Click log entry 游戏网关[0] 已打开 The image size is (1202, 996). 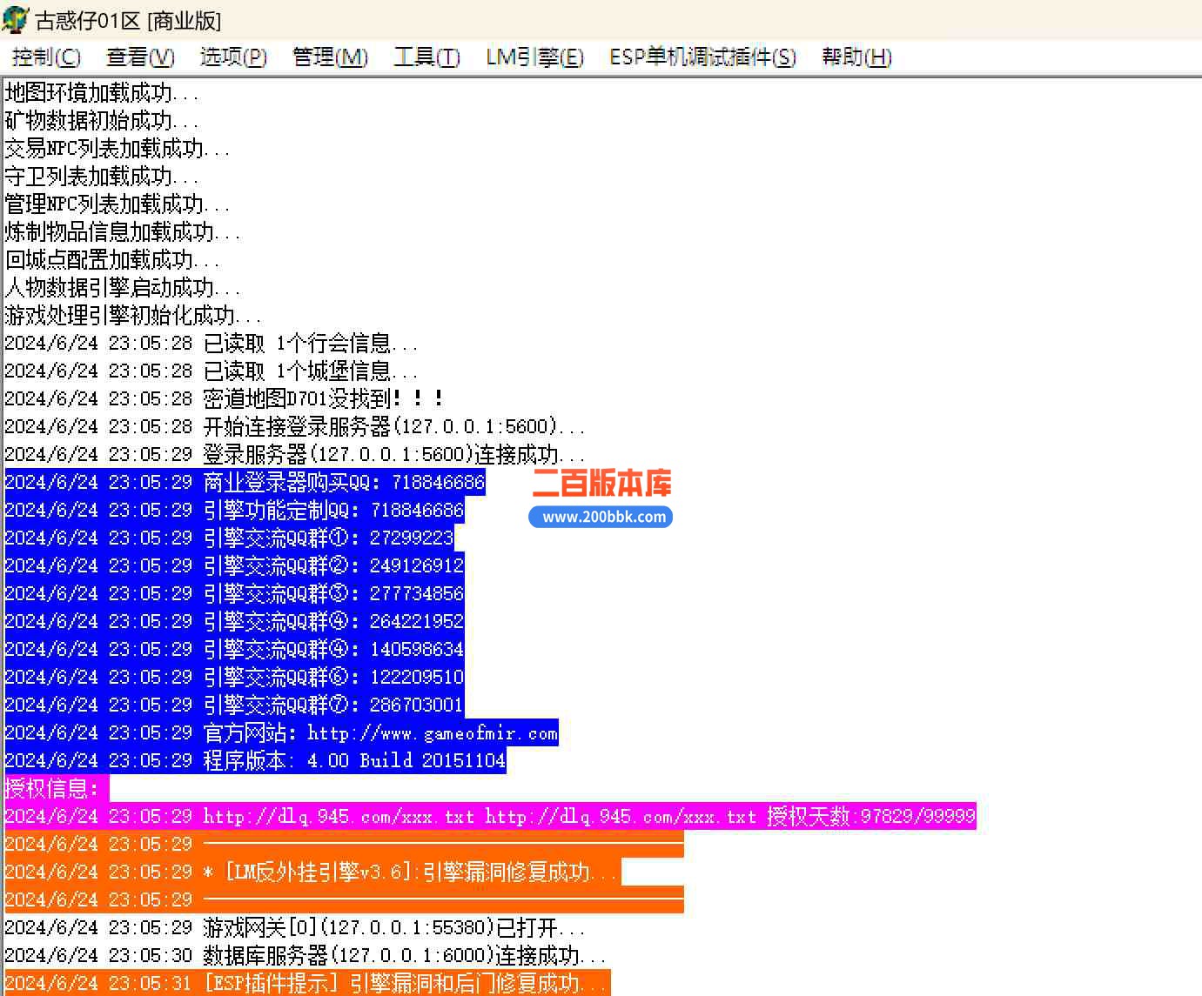click(295, 927)
